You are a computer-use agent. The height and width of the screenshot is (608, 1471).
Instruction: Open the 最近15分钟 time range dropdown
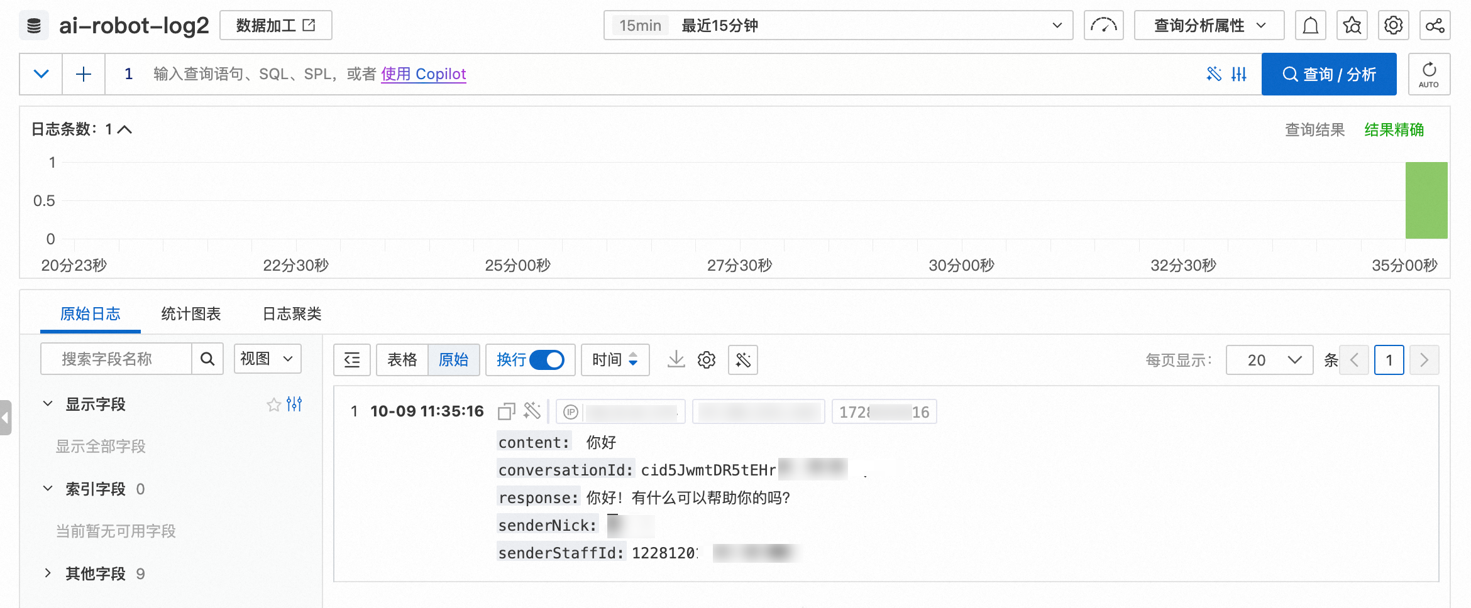(838, 25)
